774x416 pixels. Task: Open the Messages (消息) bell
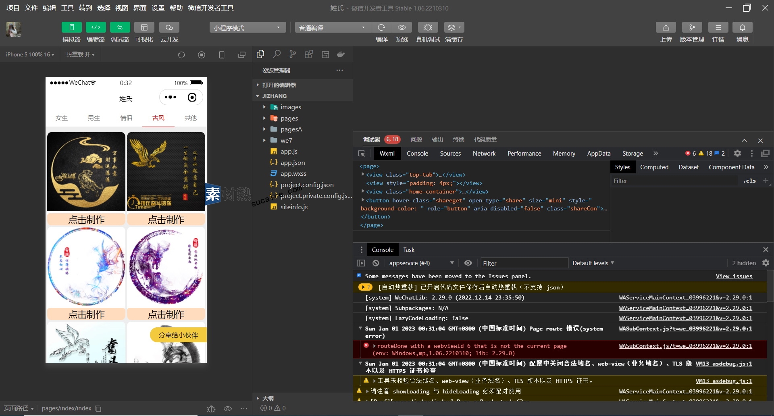point(743,27)
